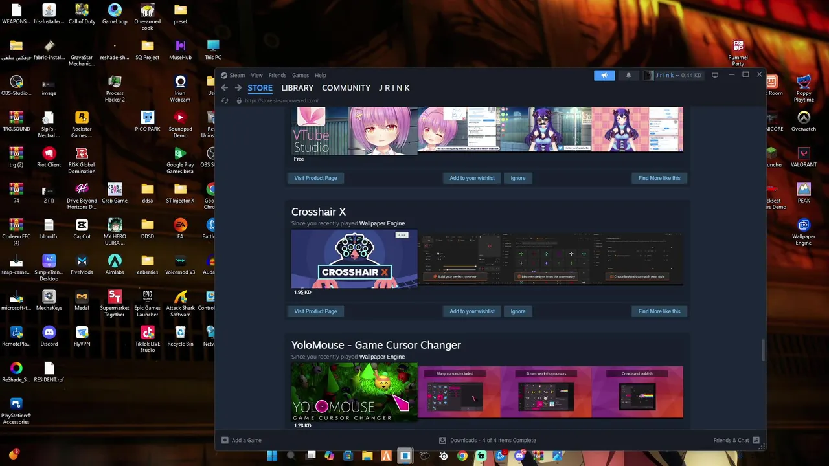The width and height of the screenshot is (829, 466).
Task: Open This PC desktop icon
Action: [213, 50]
